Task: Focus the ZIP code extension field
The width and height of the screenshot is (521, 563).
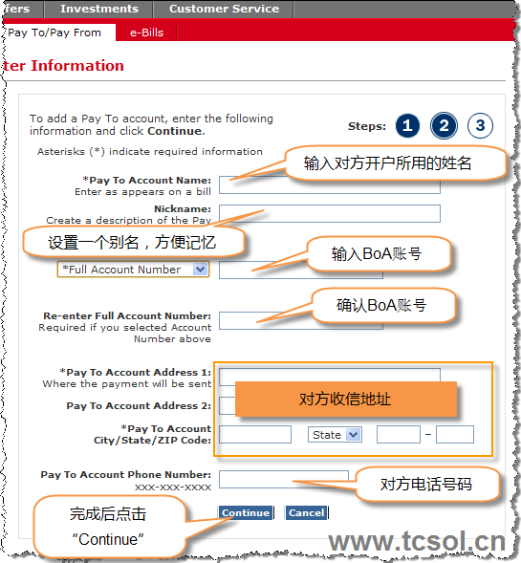Action: [455, 435]
